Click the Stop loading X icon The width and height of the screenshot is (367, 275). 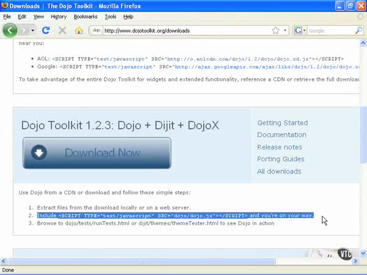(x=62, y=30)
